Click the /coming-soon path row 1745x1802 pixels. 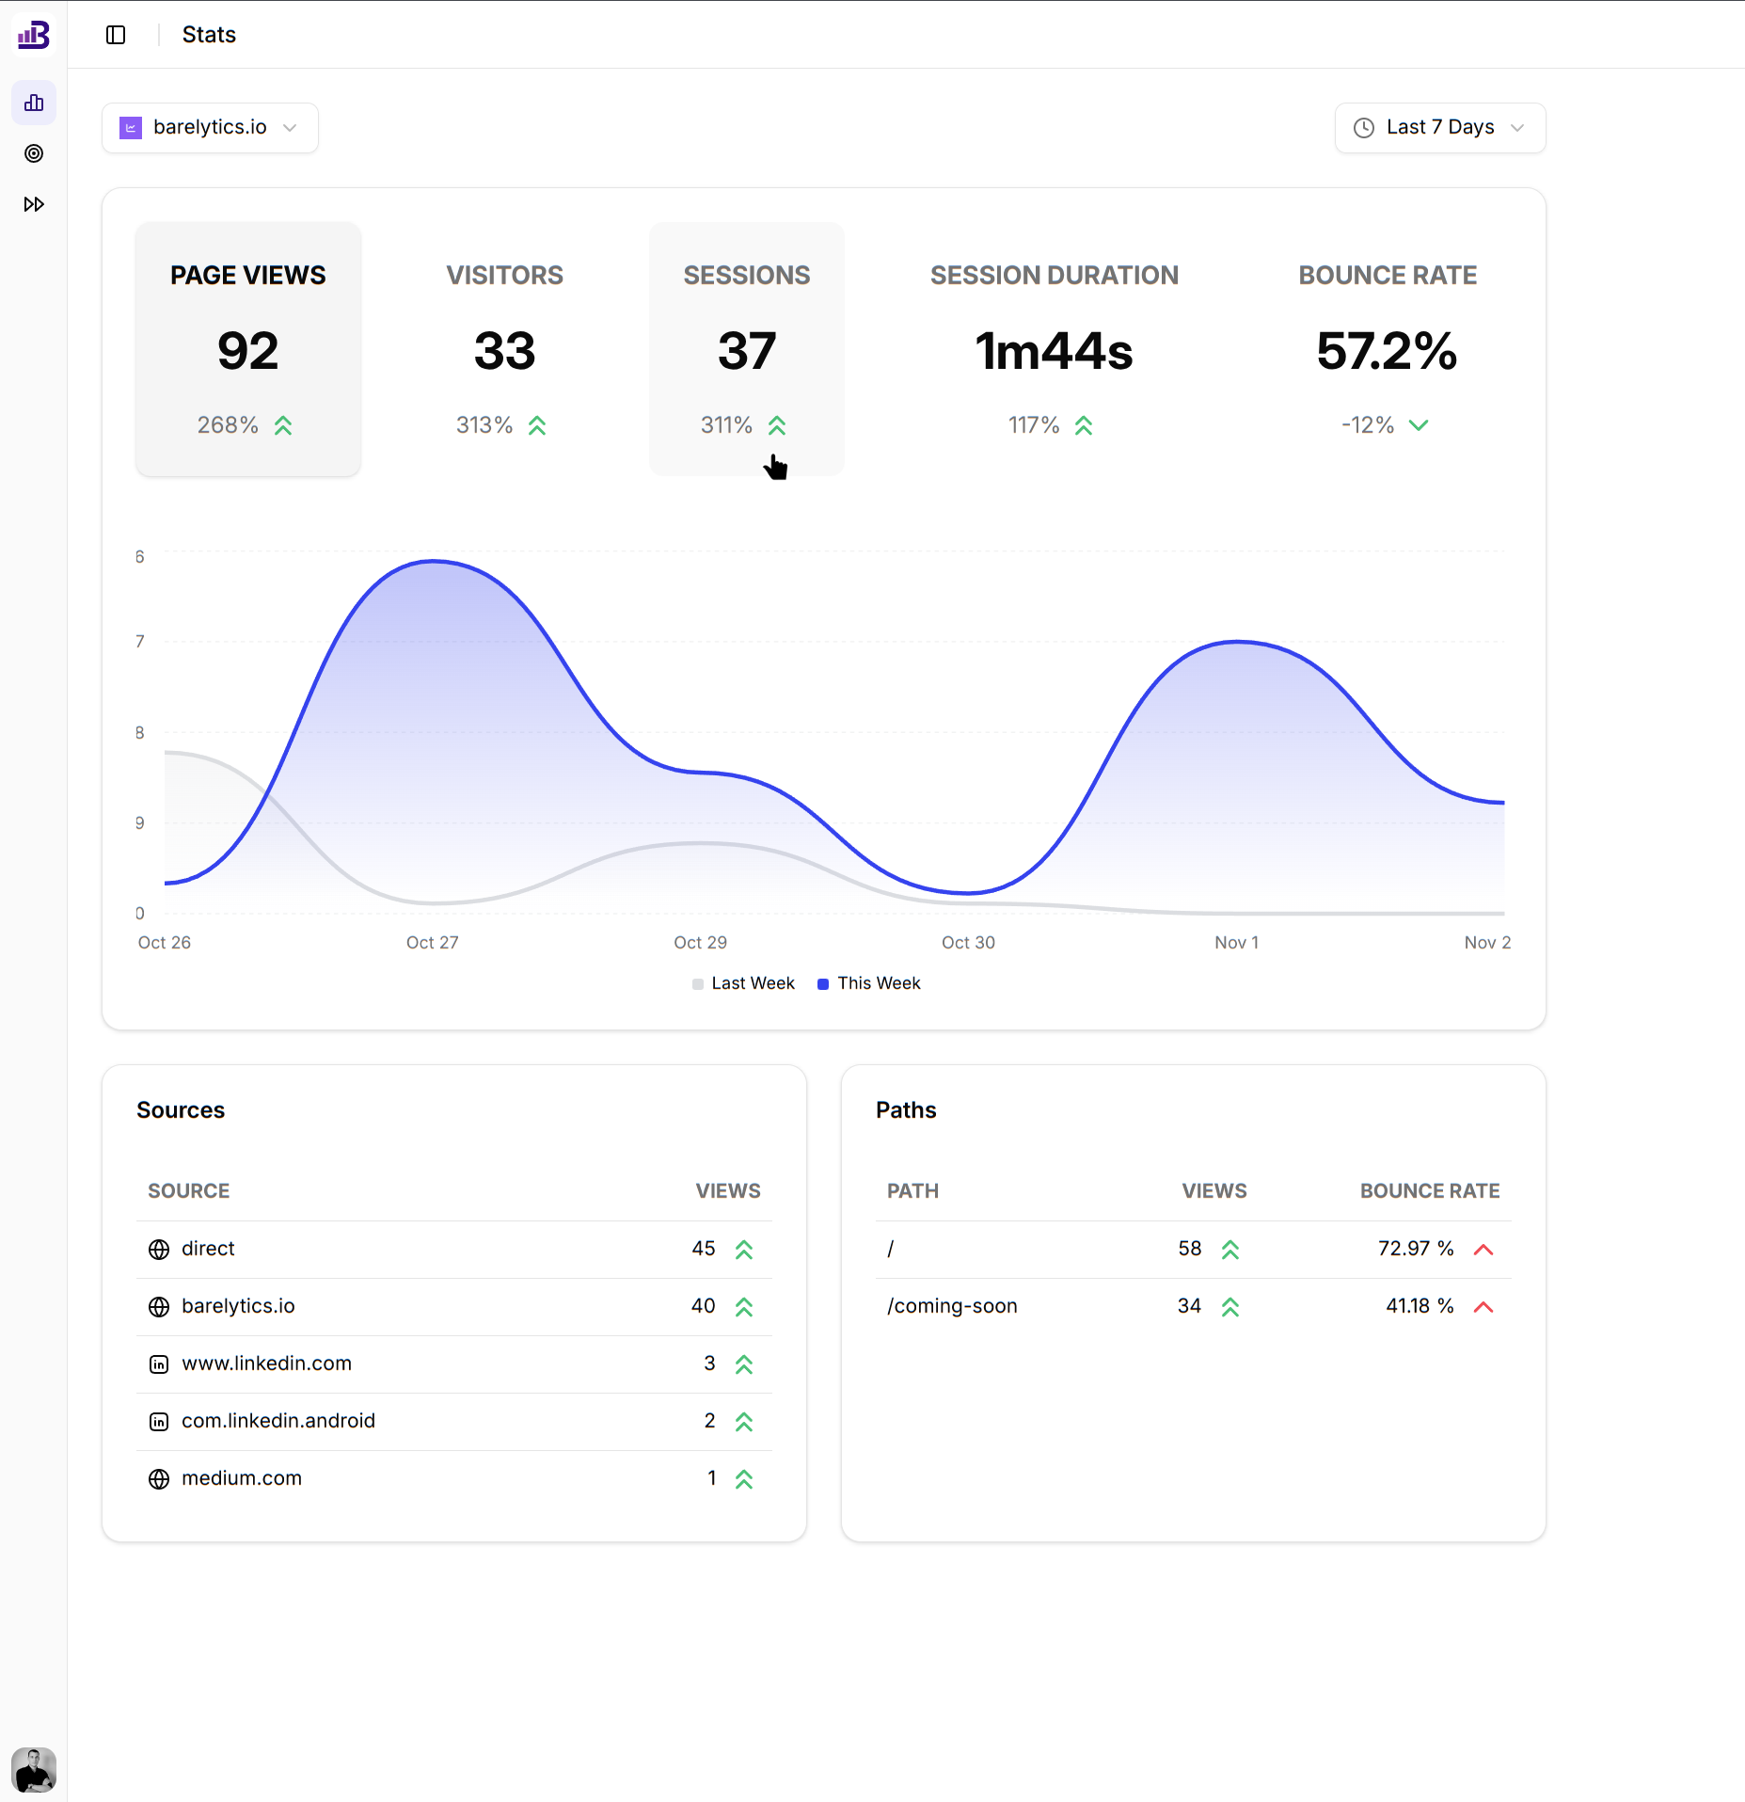click(x=952, y=1306)
